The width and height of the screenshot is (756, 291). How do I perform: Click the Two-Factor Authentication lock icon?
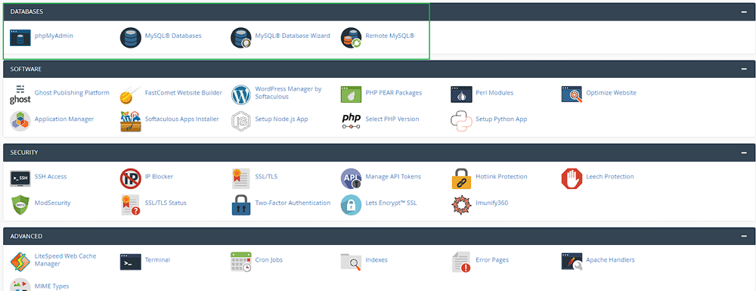[241, 205]
